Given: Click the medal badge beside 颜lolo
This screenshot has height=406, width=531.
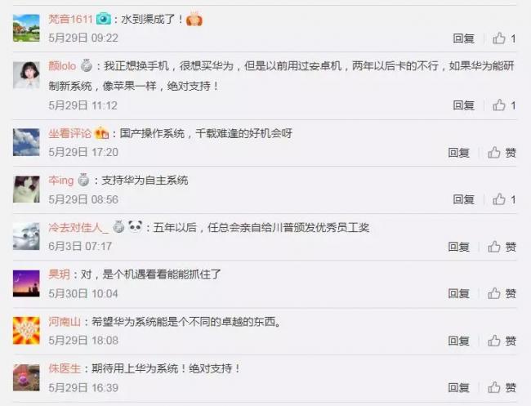Looking at the screenshot, I should click(87, 65).
